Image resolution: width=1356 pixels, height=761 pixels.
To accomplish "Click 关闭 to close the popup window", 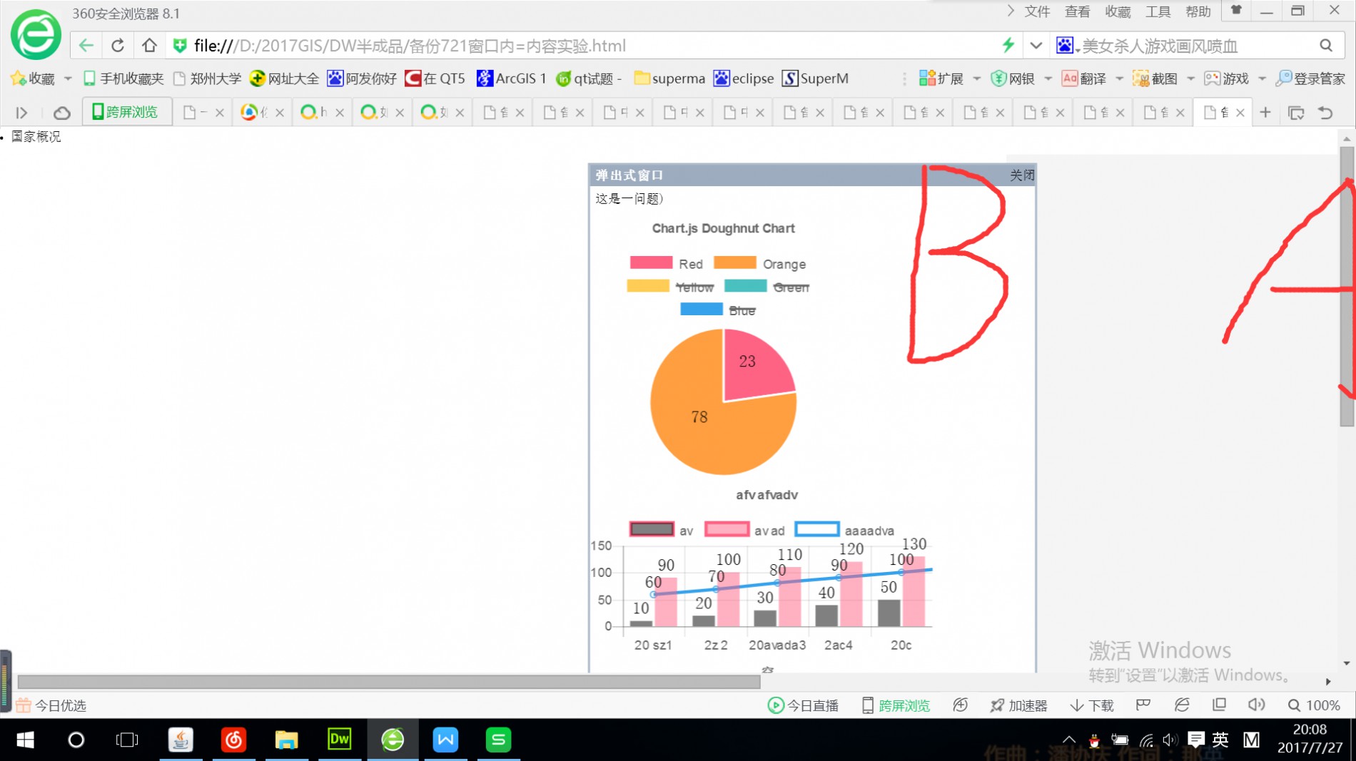I will click(x=1021, y=175).
